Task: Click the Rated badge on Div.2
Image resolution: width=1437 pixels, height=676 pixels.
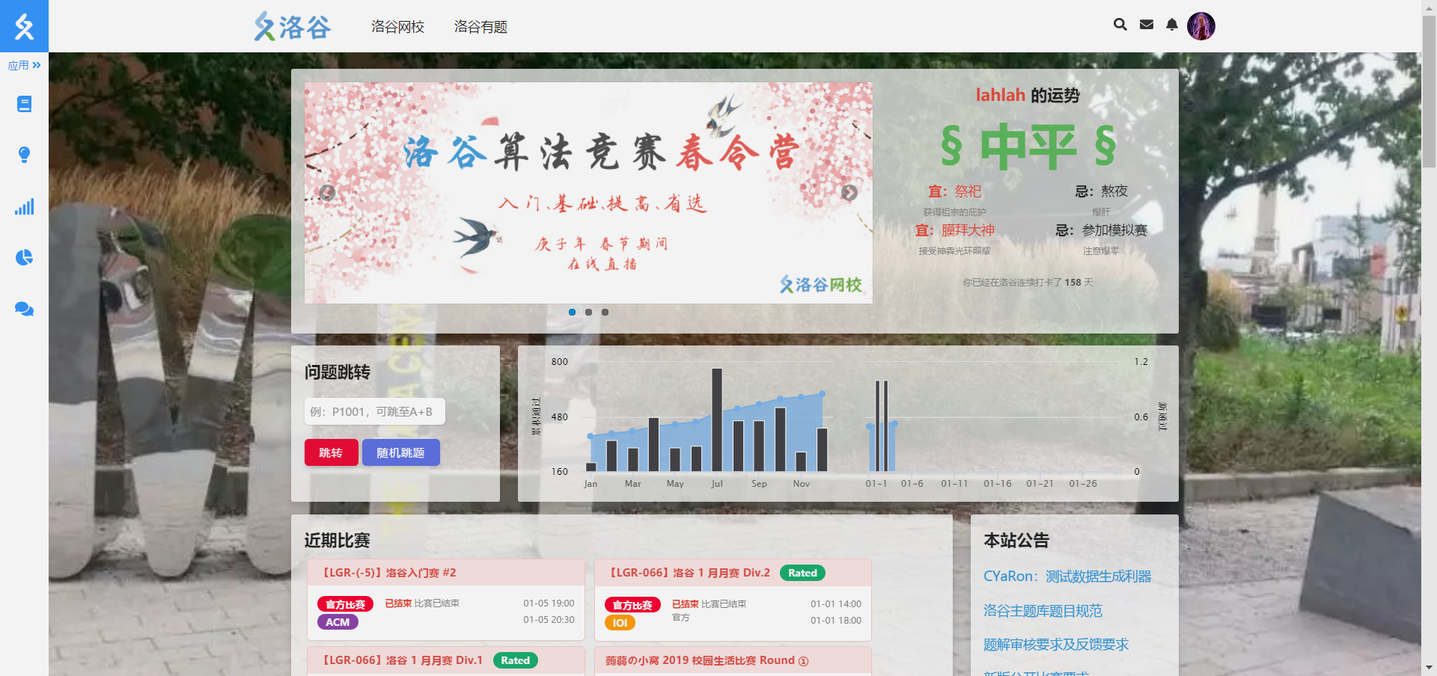Action: tap(802, 573)
